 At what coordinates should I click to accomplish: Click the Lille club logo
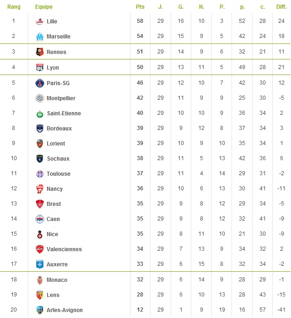(x=40, y=22)
